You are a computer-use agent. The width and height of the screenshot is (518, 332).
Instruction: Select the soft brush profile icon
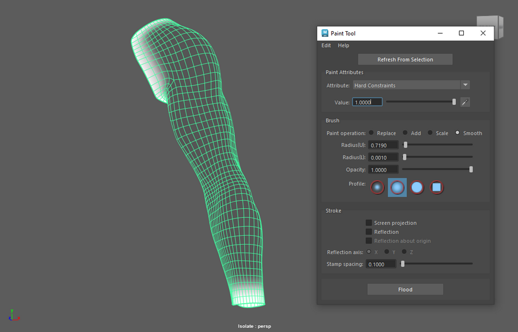coord(397,187)
